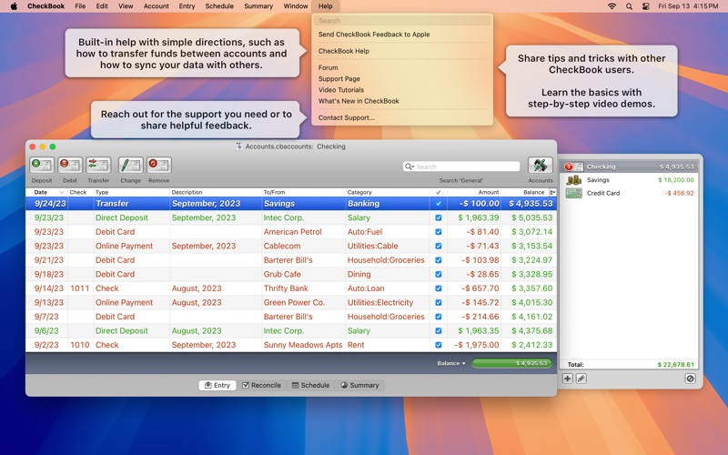The height and width of the screenshot is (455, 728).
Task: Select the Sunny Meadows Apts Rent row
Action: (291, 345)
